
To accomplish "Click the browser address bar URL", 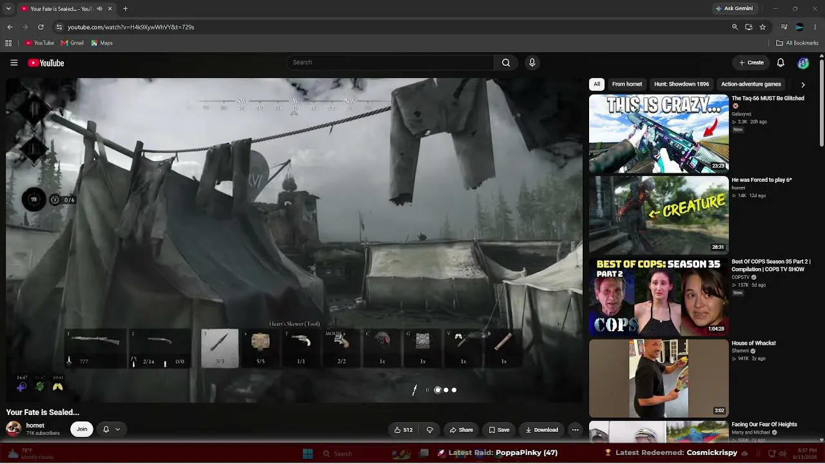I will [x=131, y=27].
